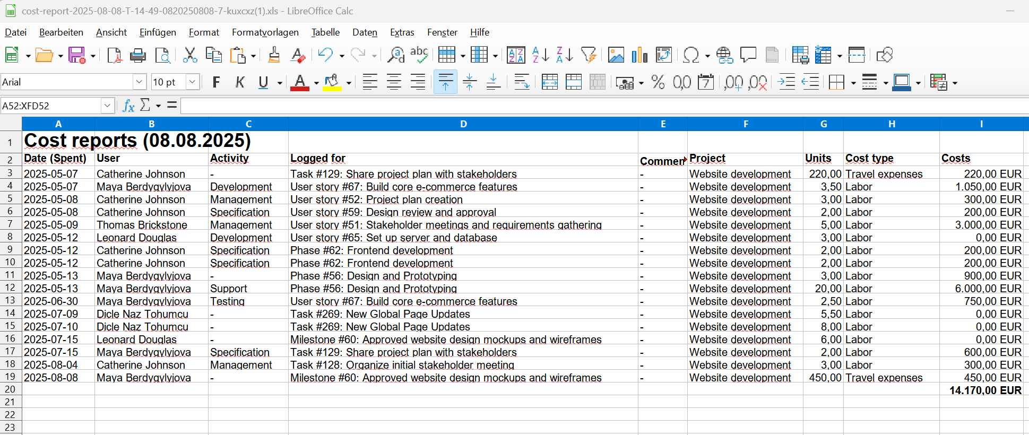Image resolution: width=1029 pixels, height=435 pixels.
Task: Toggle Bold formatting
Action: [216, 82]
